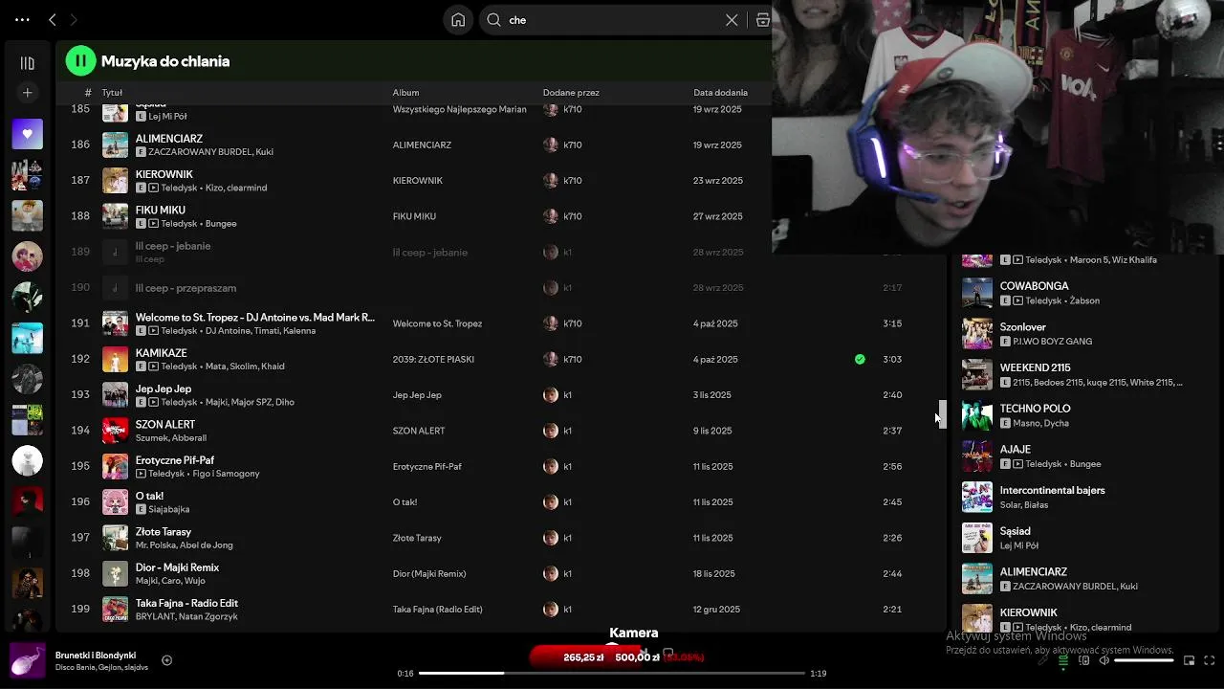Play COWABONGA from the queue panel
The image size is (1224, 689).
coord(1035,286)
